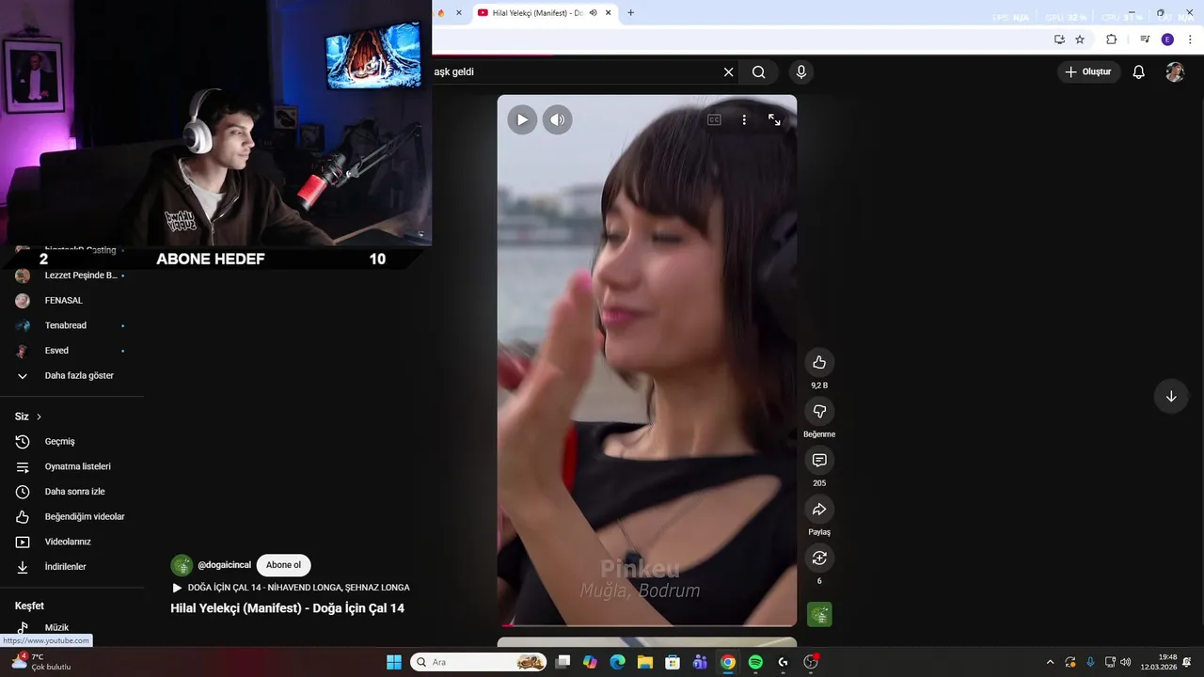The width and height of the screenshot is (1204, 677).
Task: Open Chrome profile E avatar
Action: (x=1167, y=39)
